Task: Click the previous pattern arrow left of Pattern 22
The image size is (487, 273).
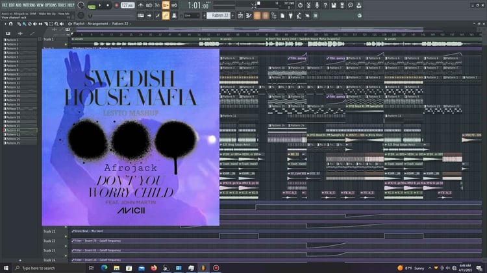Action: point(204,16)
